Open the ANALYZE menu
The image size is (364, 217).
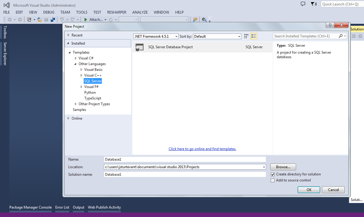click(x=140, y=12)
